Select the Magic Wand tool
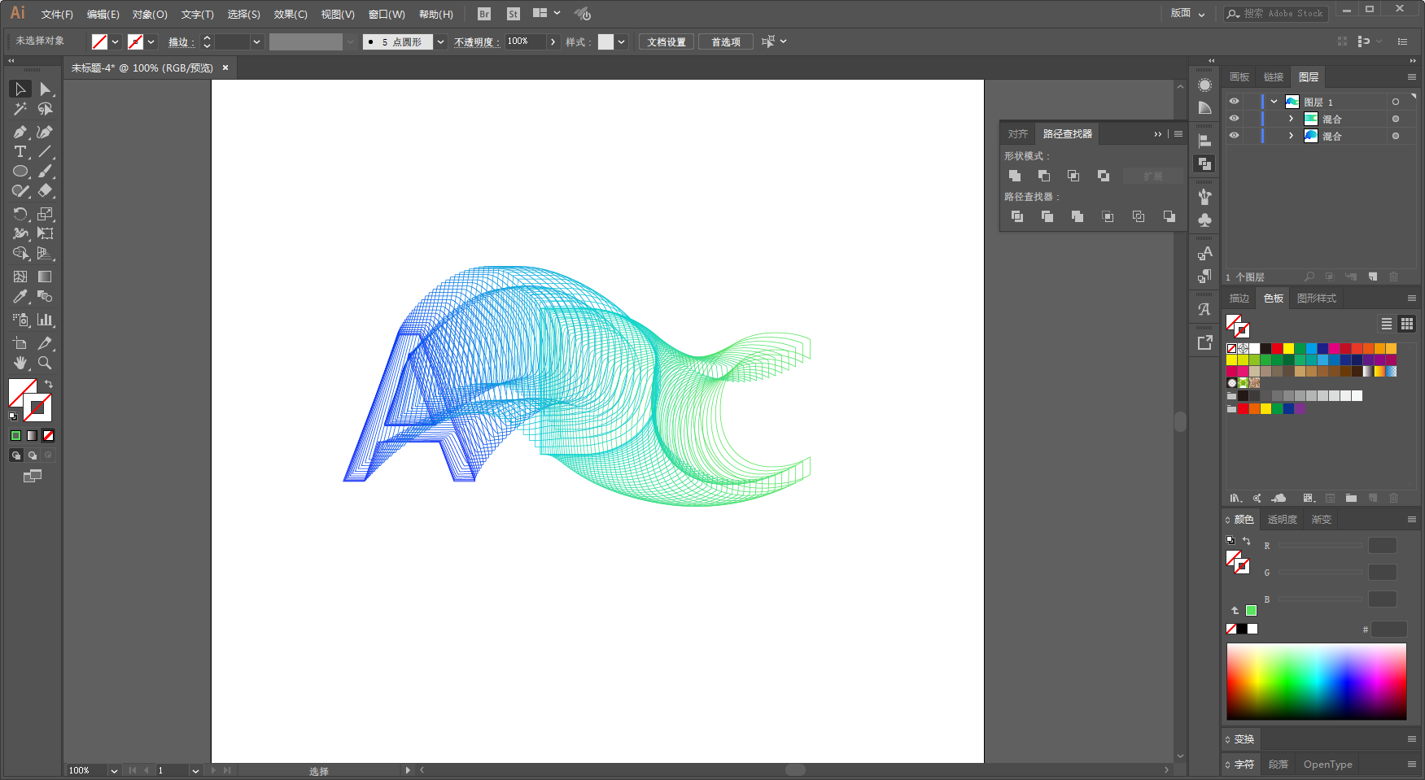This screenshot has width=1425, height=780. [x=20, y=108]
